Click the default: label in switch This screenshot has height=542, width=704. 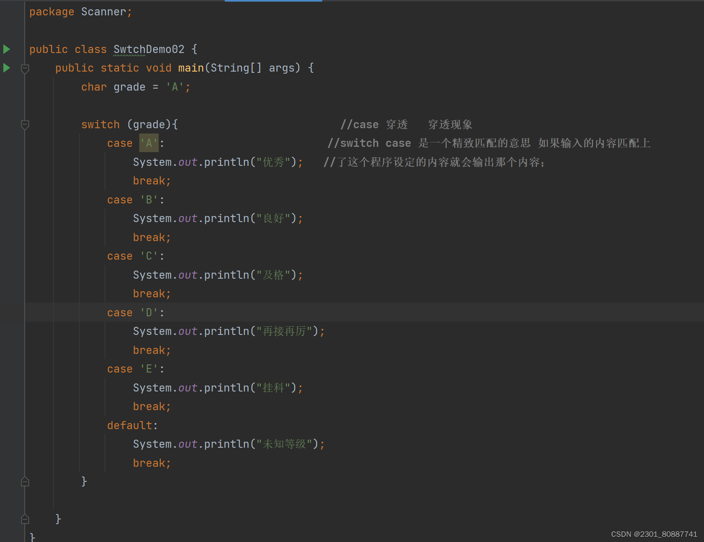click(130, 425)
